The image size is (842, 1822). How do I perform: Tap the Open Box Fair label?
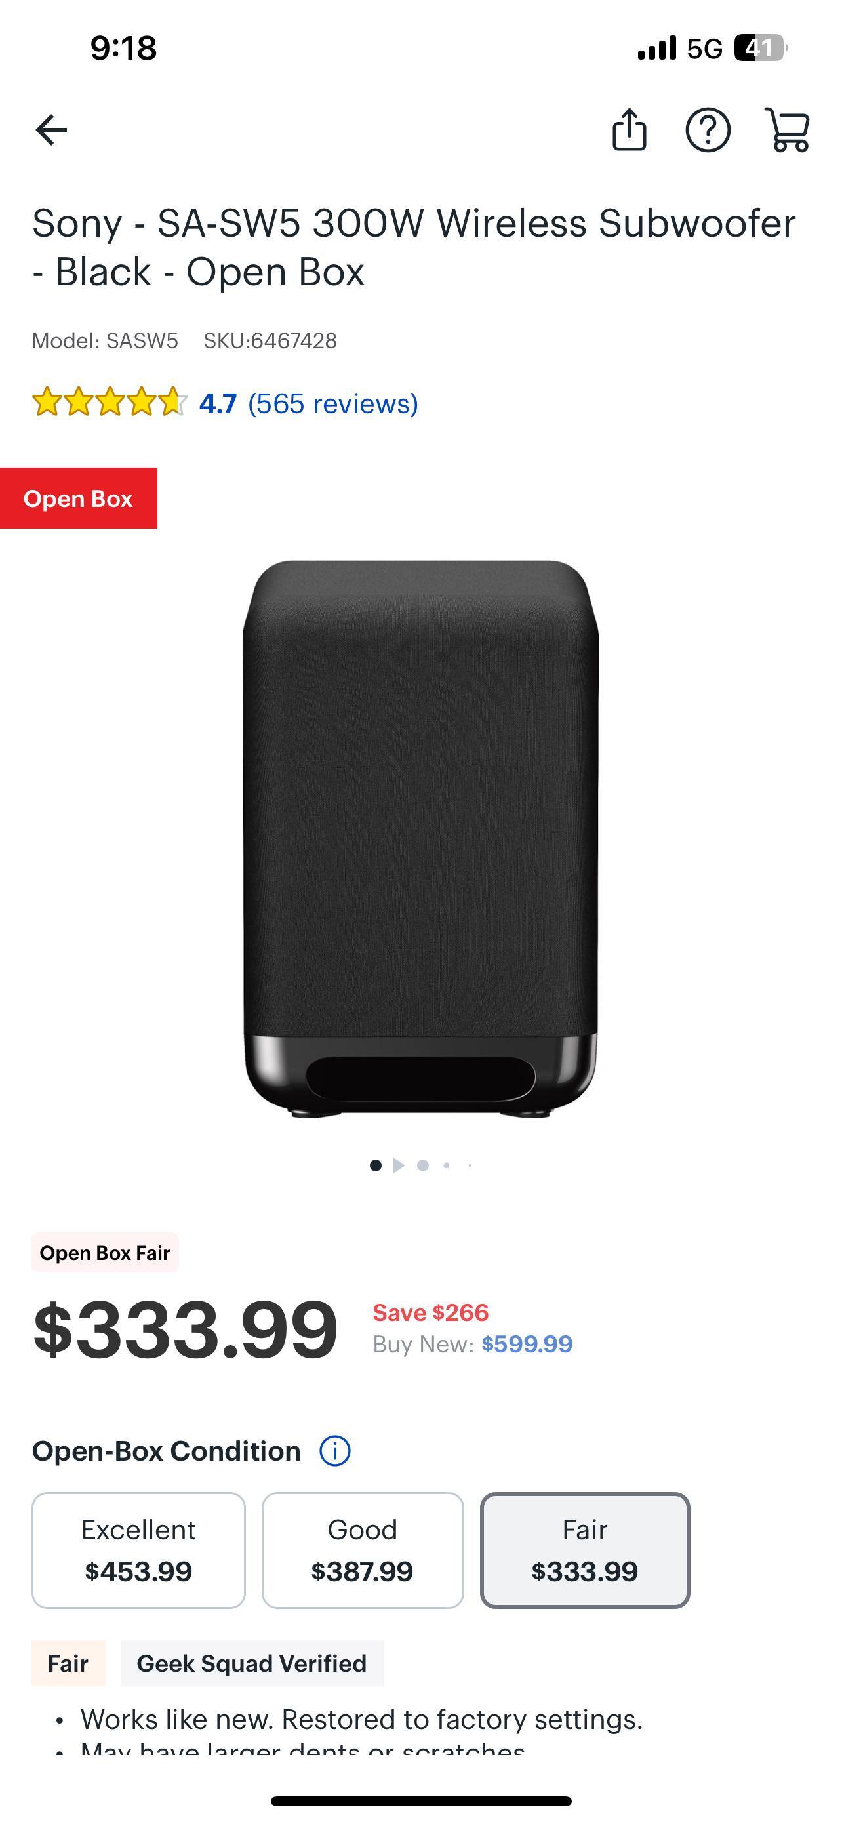pyautogui.click(x=105, y=1253)
